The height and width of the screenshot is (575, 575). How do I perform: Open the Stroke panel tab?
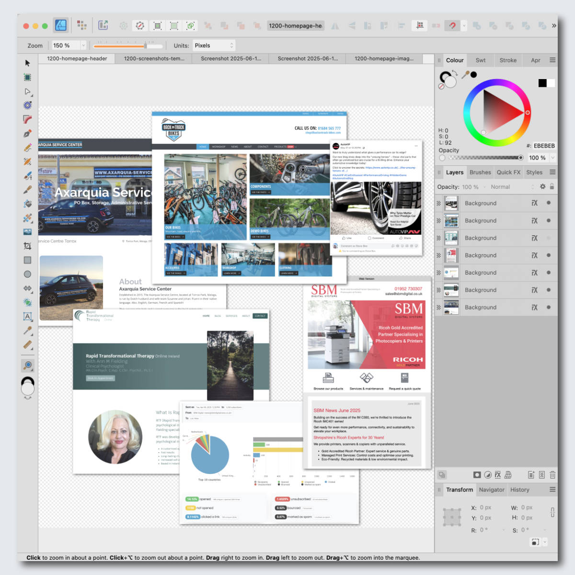click(x=508, y=60)
